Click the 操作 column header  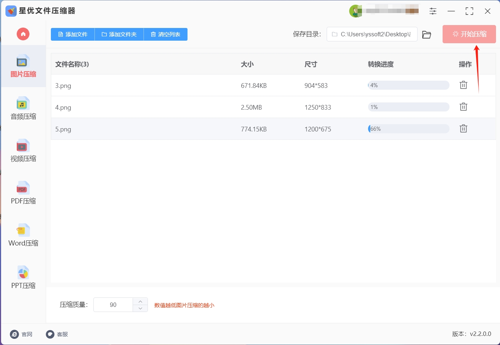[465, 64]
